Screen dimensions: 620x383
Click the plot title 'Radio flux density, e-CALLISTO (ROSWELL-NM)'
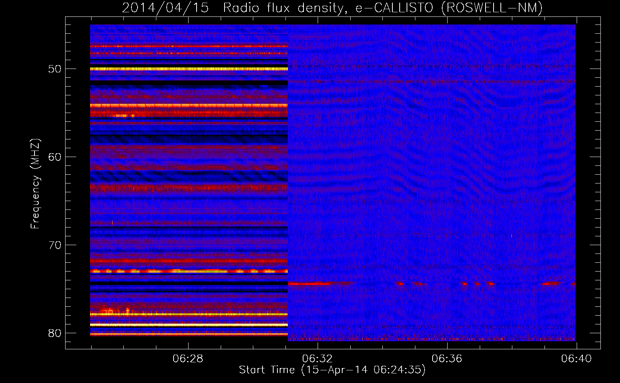383,8
